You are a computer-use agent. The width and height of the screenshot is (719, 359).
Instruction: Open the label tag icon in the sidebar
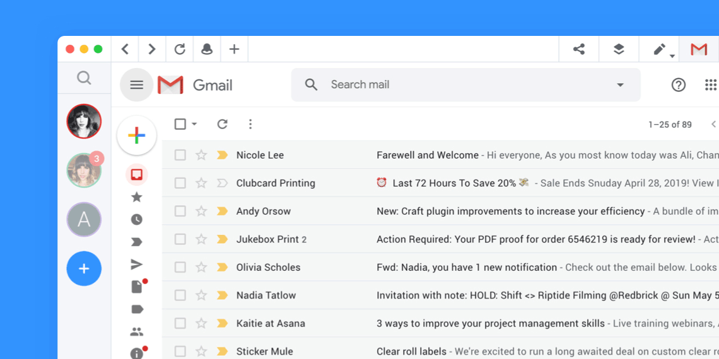coord(137,309)
